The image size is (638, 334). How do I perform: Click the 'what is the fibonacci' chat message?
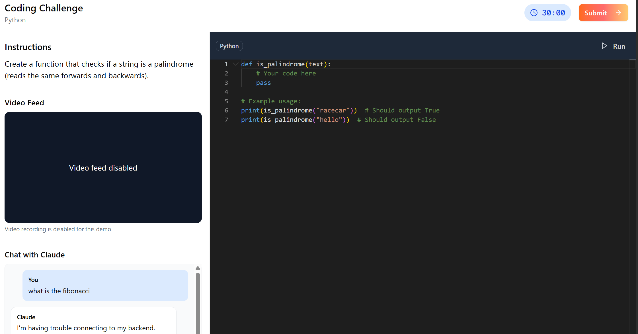tap(59, 291)
